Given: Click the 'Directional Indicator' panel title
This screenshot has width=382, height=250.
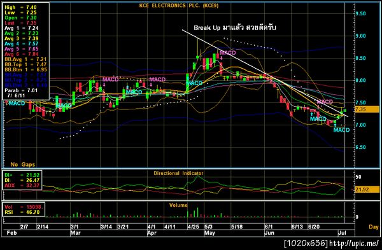Looking at the screenshot, I should (178, 173).
